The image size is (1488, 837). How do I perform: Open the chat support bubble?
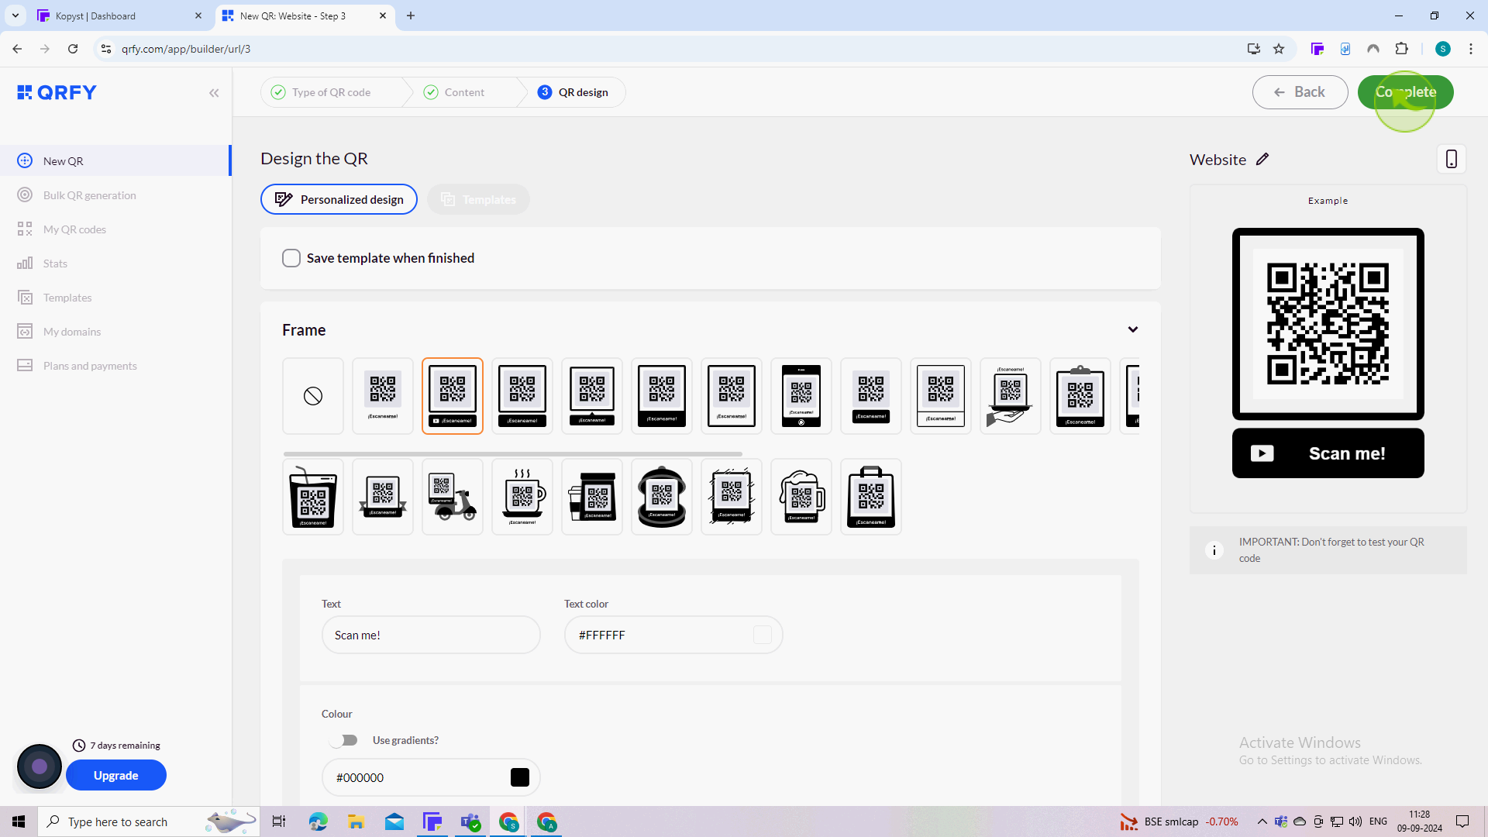[x=40, y=766]
